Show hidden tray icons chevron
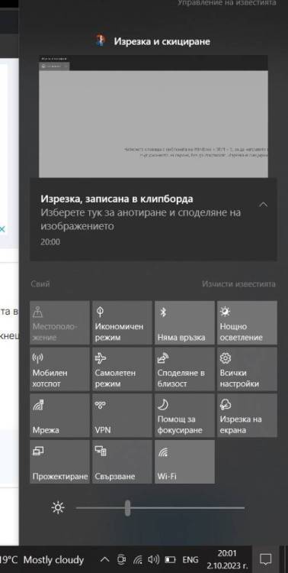 (x=104, y=559)
